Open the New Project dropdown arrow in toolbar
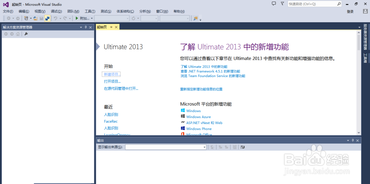Viewport: 370px width, 184px height. tap(31, 18)
